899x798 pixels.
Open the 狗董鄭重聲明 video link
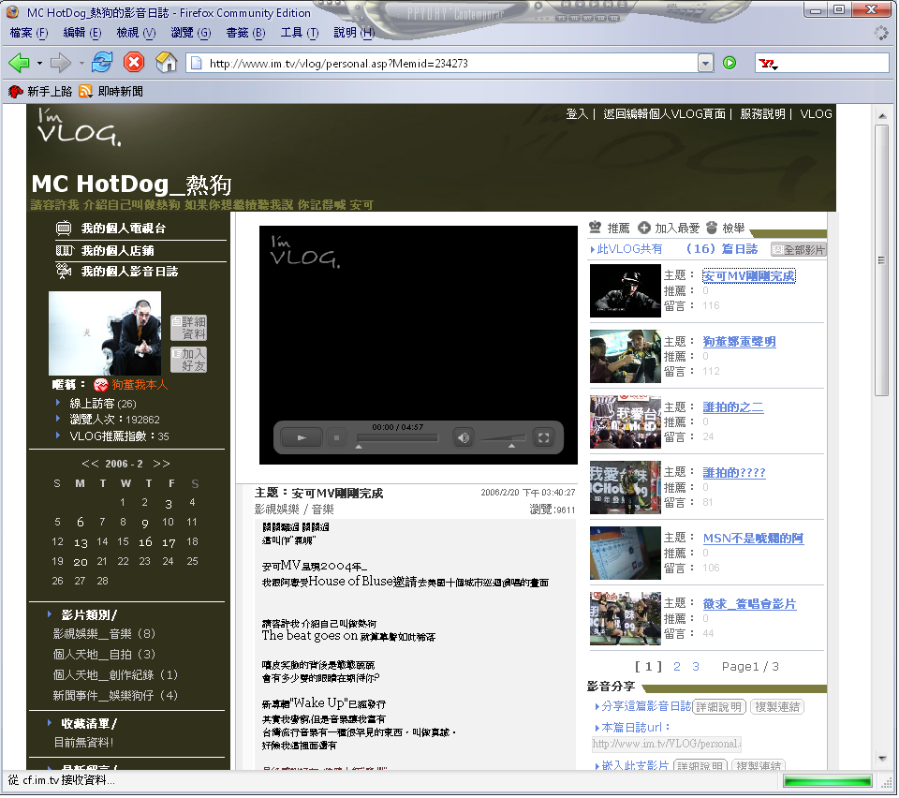[x=739, y=342]
